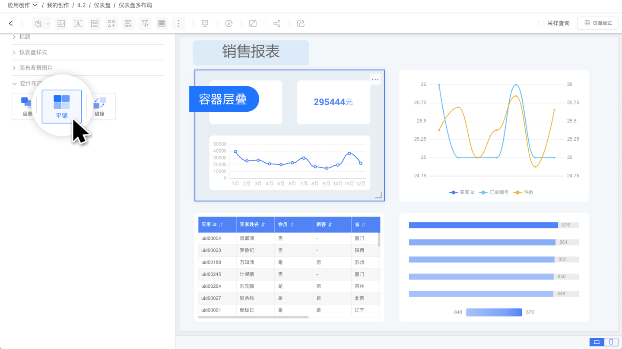Open the 应用创作 breadcrumb dropdown
The width and height of the screenshot is (622, 349).
(35, 5)
